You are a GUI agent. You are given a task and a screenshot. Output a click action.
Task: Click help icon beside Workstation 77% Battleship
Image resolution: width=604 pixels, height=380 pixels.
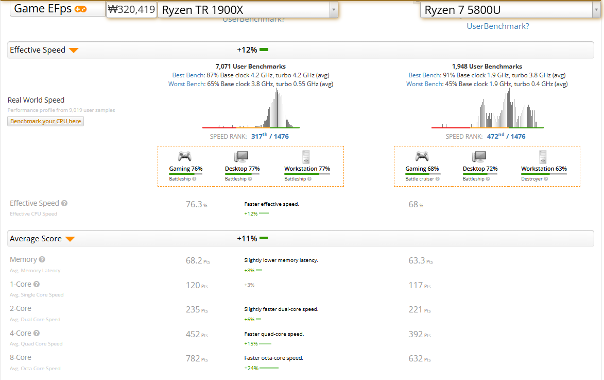(309, 179)
